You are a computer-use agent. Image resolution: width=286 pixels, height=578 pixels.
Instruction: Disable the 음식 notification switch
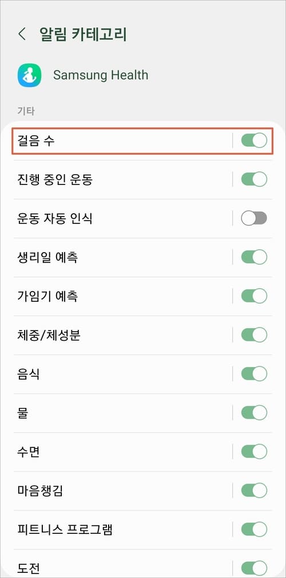(x=254, y=374)
